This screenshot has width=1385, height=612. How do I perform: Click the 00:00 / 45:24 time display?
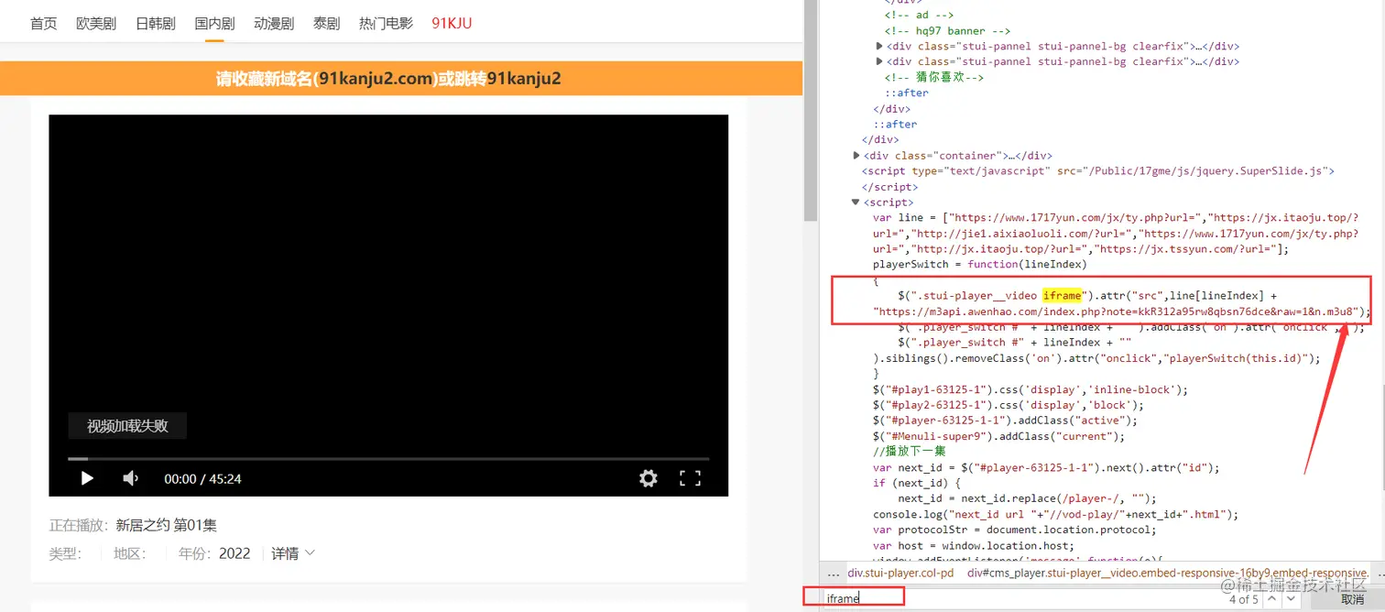tap(202, 478)
